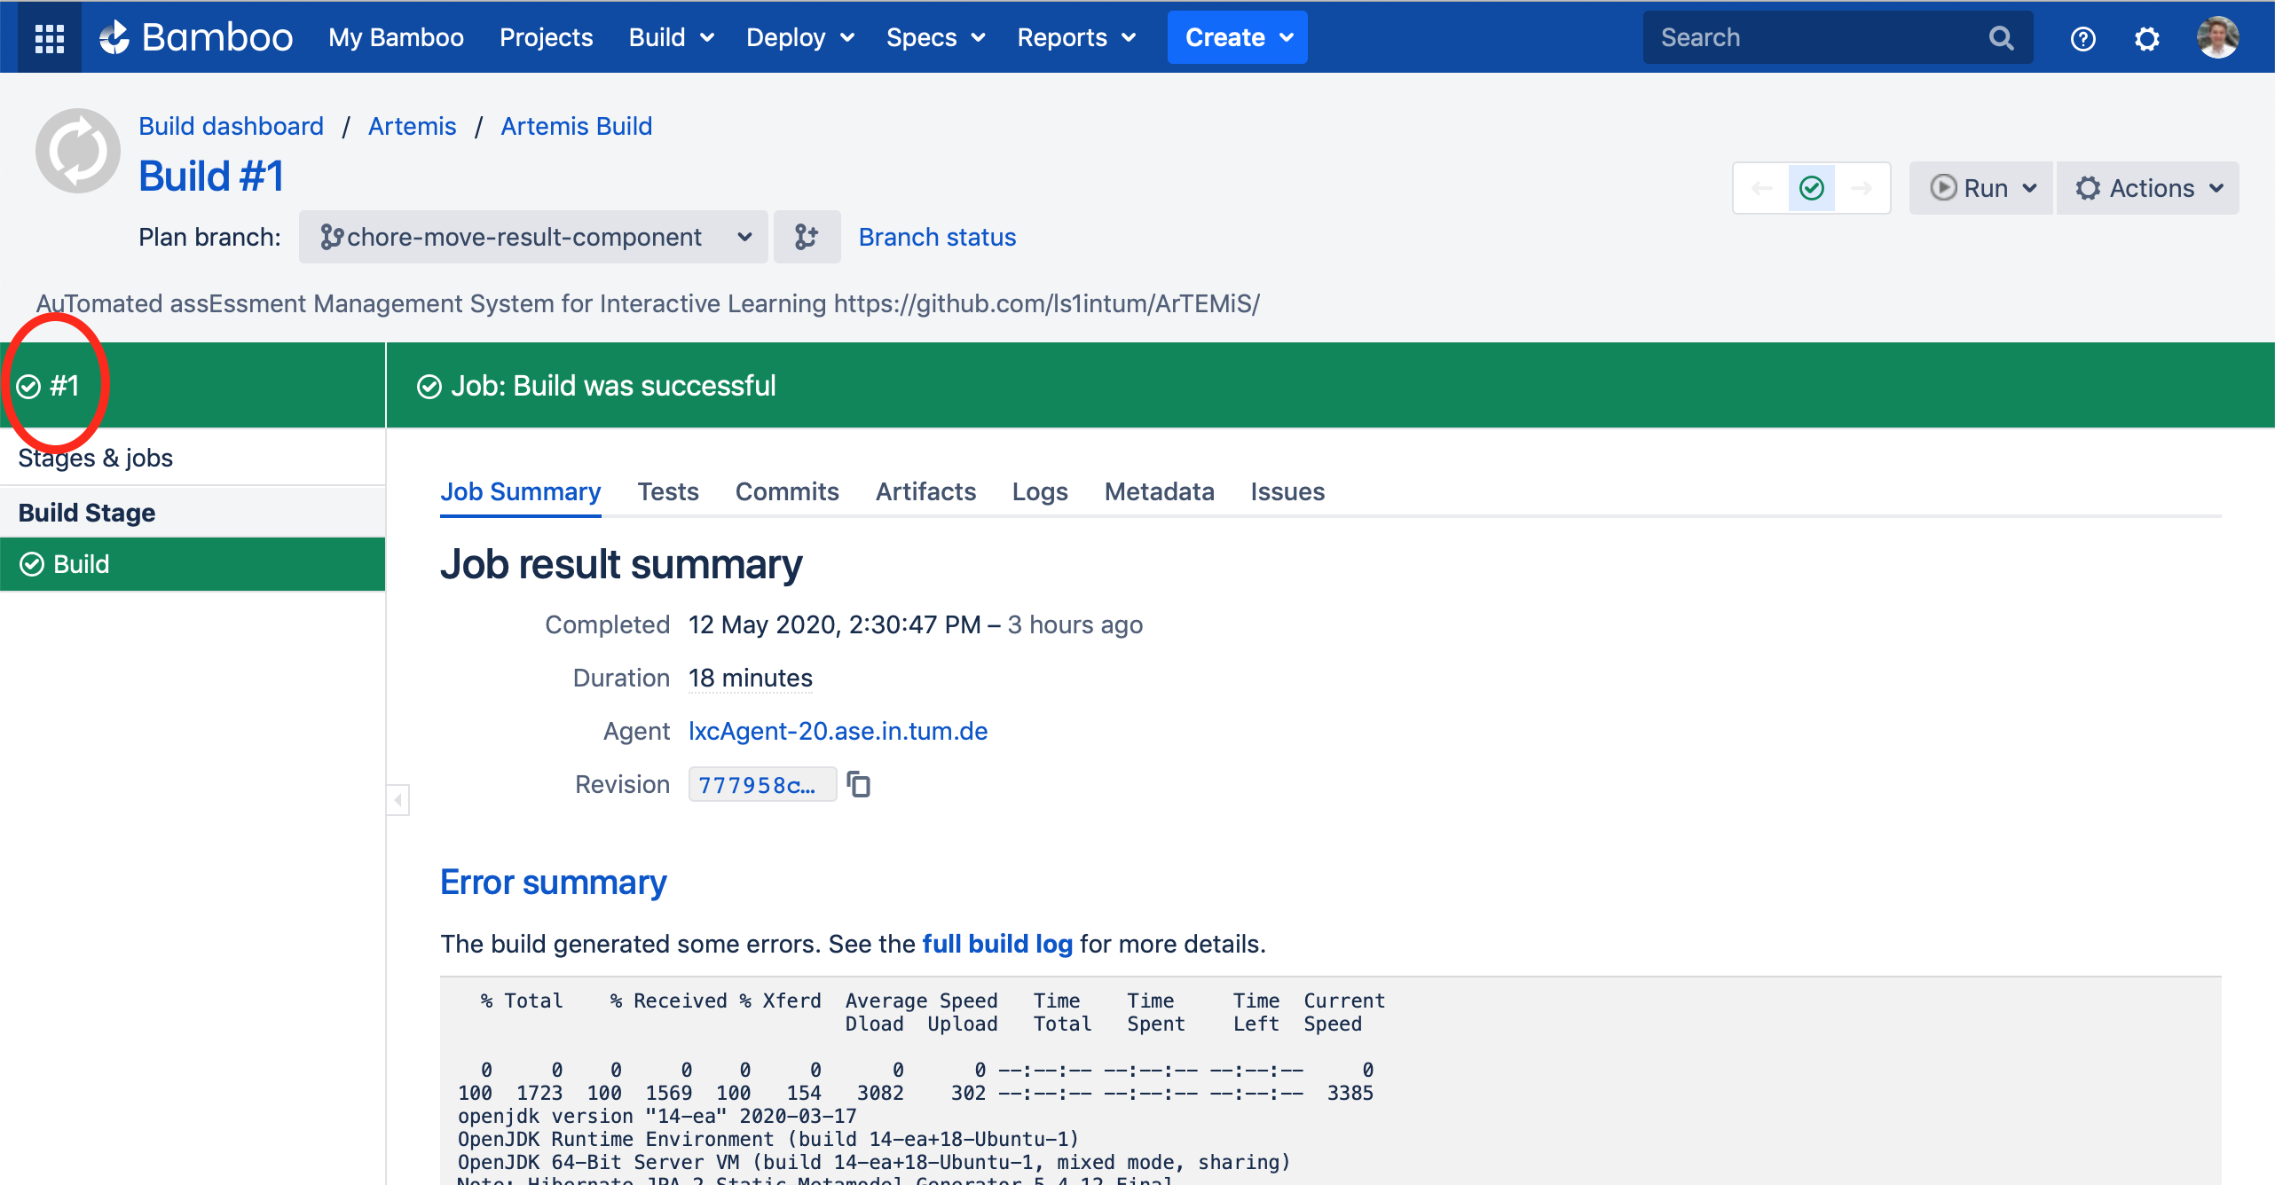Switch to the Metadata tab
2275x1185 pixels.
pyautogui.click(x=1159, y=491)
